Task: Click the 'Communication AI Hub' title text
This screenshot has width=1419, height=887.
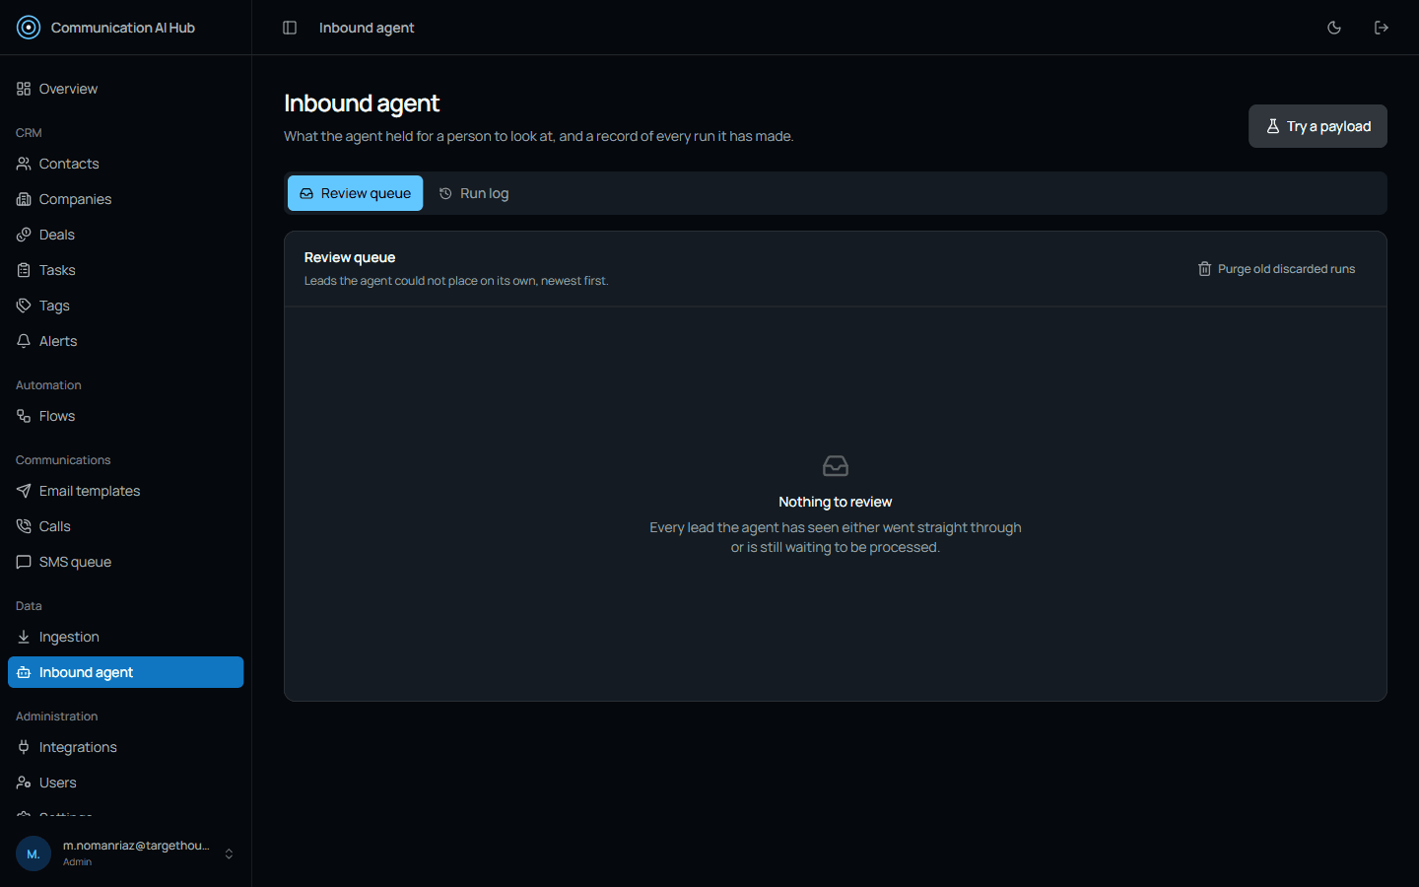Action: 123,28
